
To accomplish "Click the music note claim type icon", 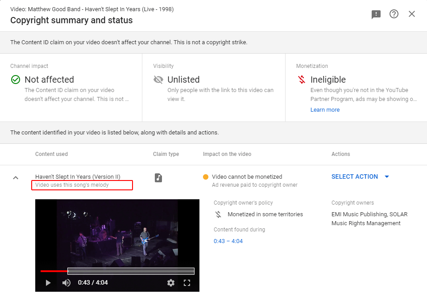I will (158, 178).
